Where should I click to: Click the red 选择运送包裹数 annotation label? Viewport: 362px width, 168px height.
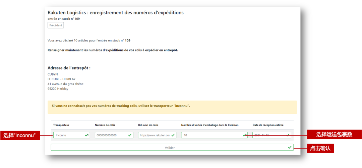334,135
